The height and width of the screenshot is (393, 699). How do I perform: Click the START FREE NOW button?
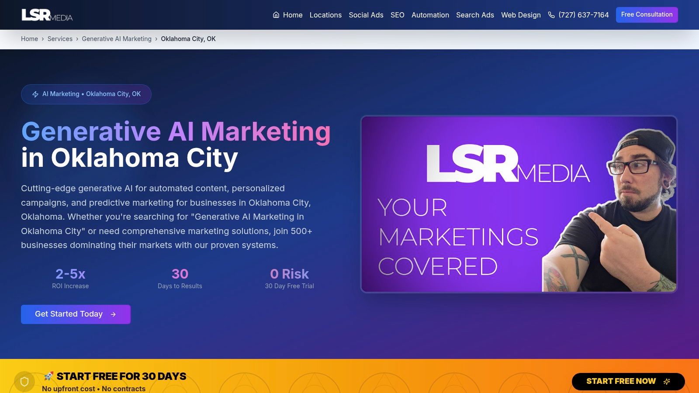click(628, 382)
